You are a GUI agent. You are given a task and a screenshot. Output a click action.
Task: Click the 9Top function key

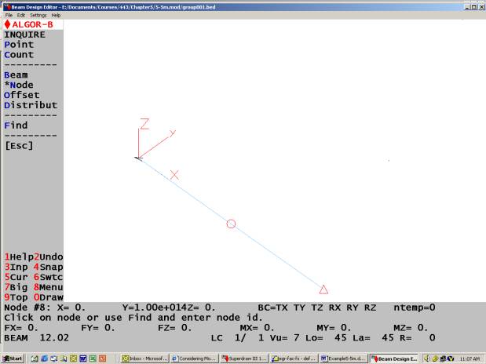pos(16,297)
